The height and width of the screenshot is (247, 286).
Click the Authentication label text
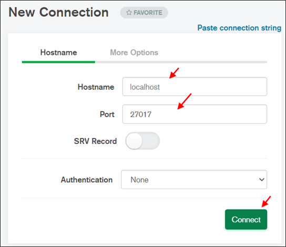87,180
